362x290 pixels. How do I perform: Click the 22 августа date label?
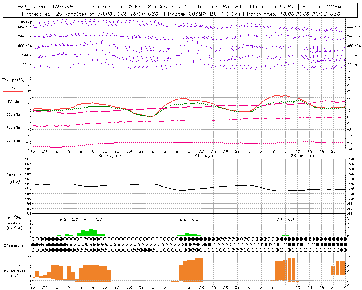302,156
